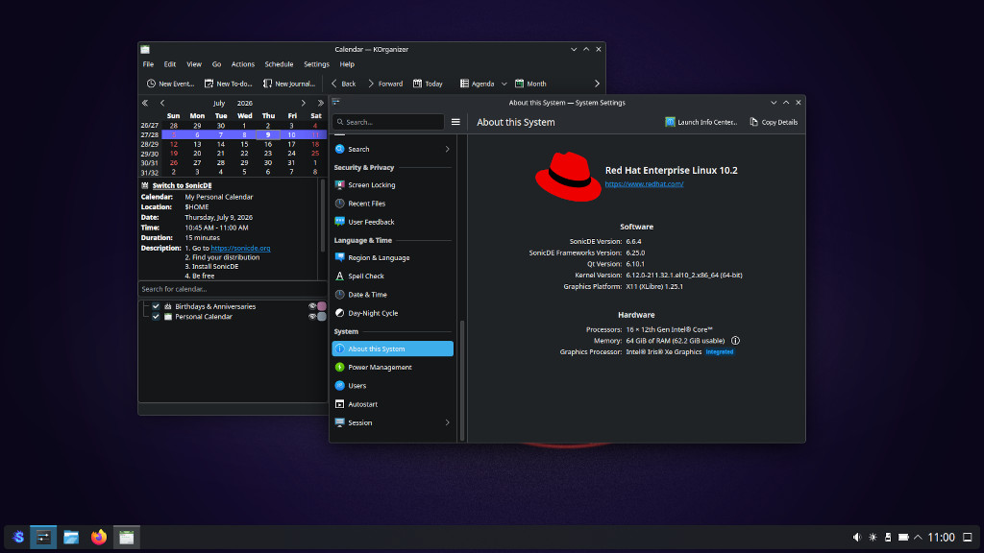Go Forward in KOrganizer toolbar

click(x=384, y=84)
